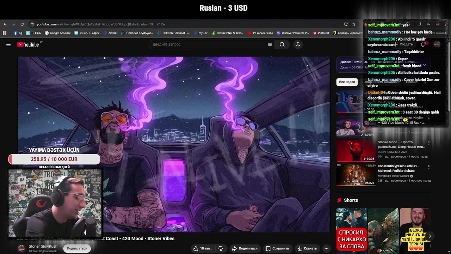Screen dimensions: 451x254
Task: Click the Поделиться share button
Action: 245,248
